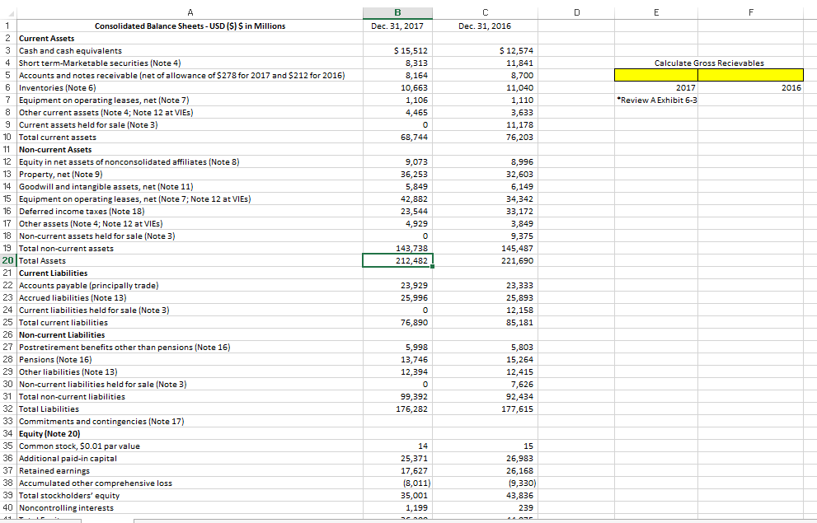Click the '*Review A Exhibit 6-3' note

656,100
